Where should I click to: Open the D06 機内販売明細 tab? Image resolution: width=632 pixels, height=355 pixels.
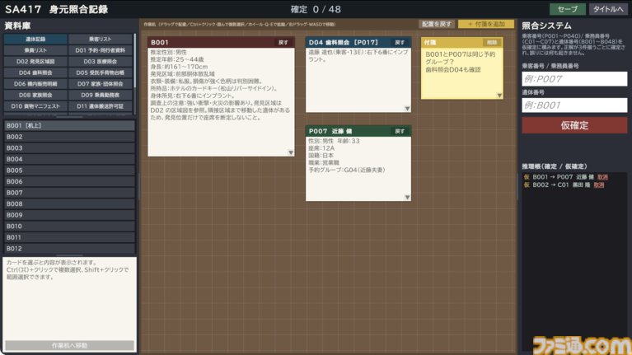(35, 84)
